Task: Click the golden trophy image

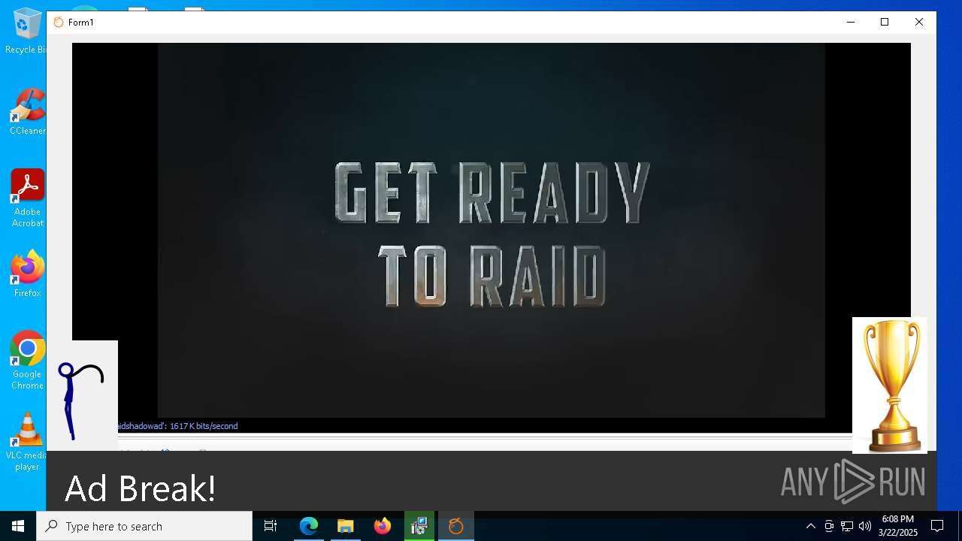Action: coord(890,385)
